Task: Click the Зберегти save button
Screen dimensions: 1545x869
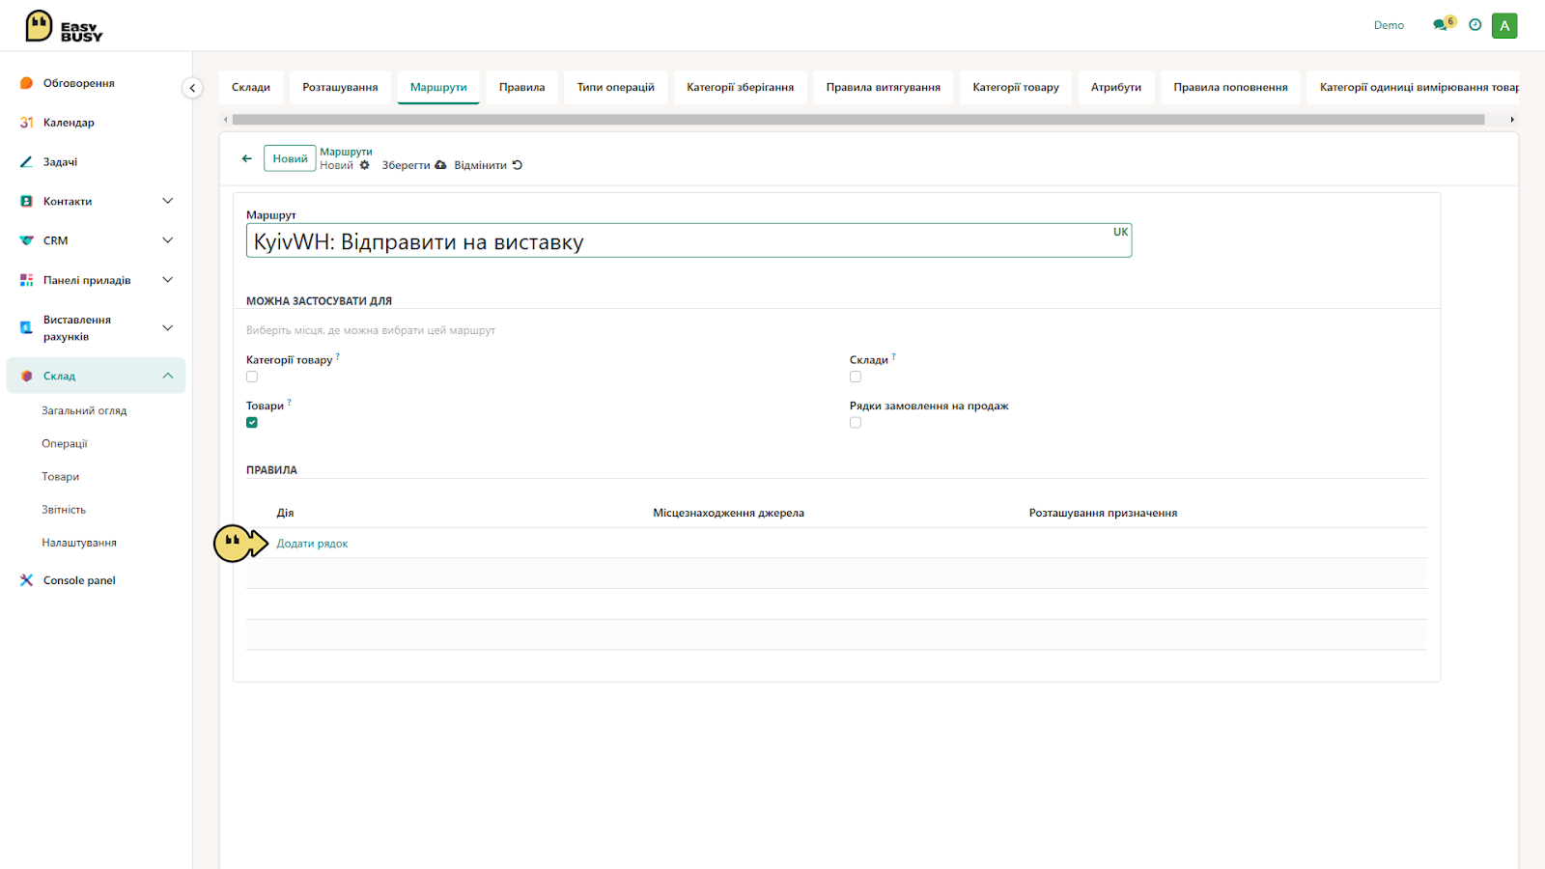Action: pos(413,165)
